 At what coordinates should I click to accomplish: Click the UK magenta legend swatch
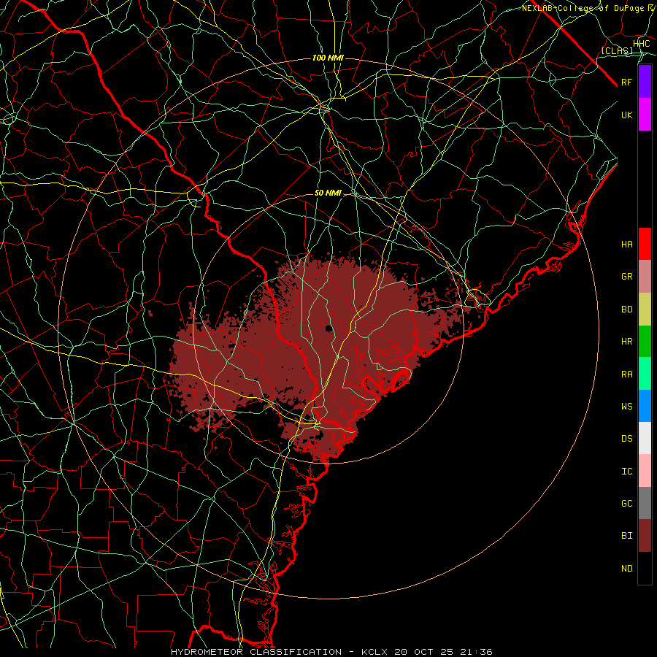(x=645, y=115)
